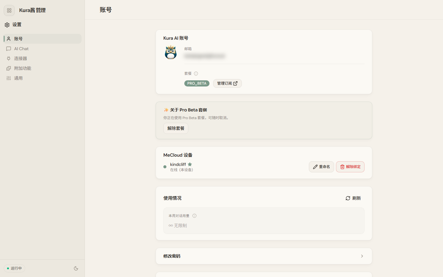Click the PRO_BETA plan badge
Image resolution: width=443 pixels, height=277 pixels.
click(197, 83)
